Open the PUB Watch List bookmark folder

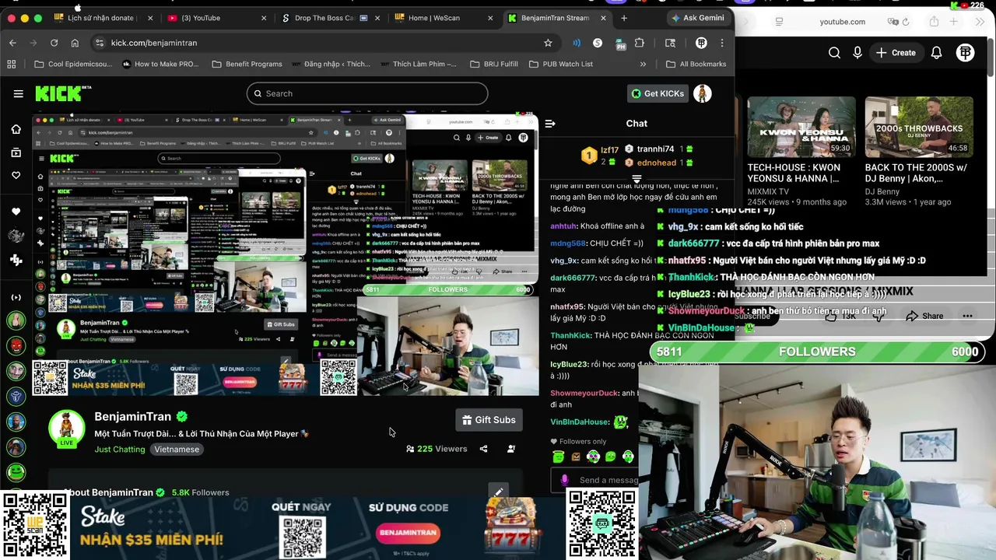(x=560, y=64)
